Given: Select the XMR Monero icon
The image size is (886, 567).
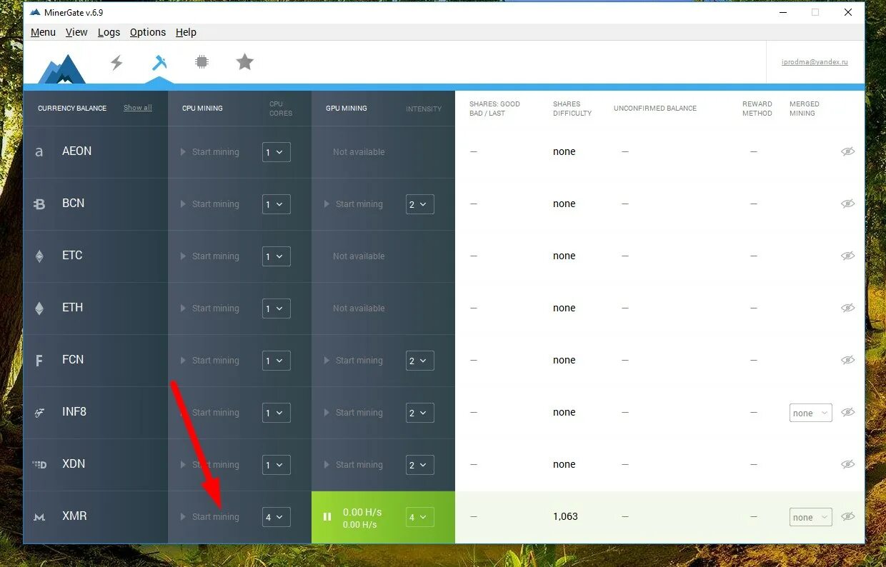Looking at the screenshot, I should pos(39,517).
